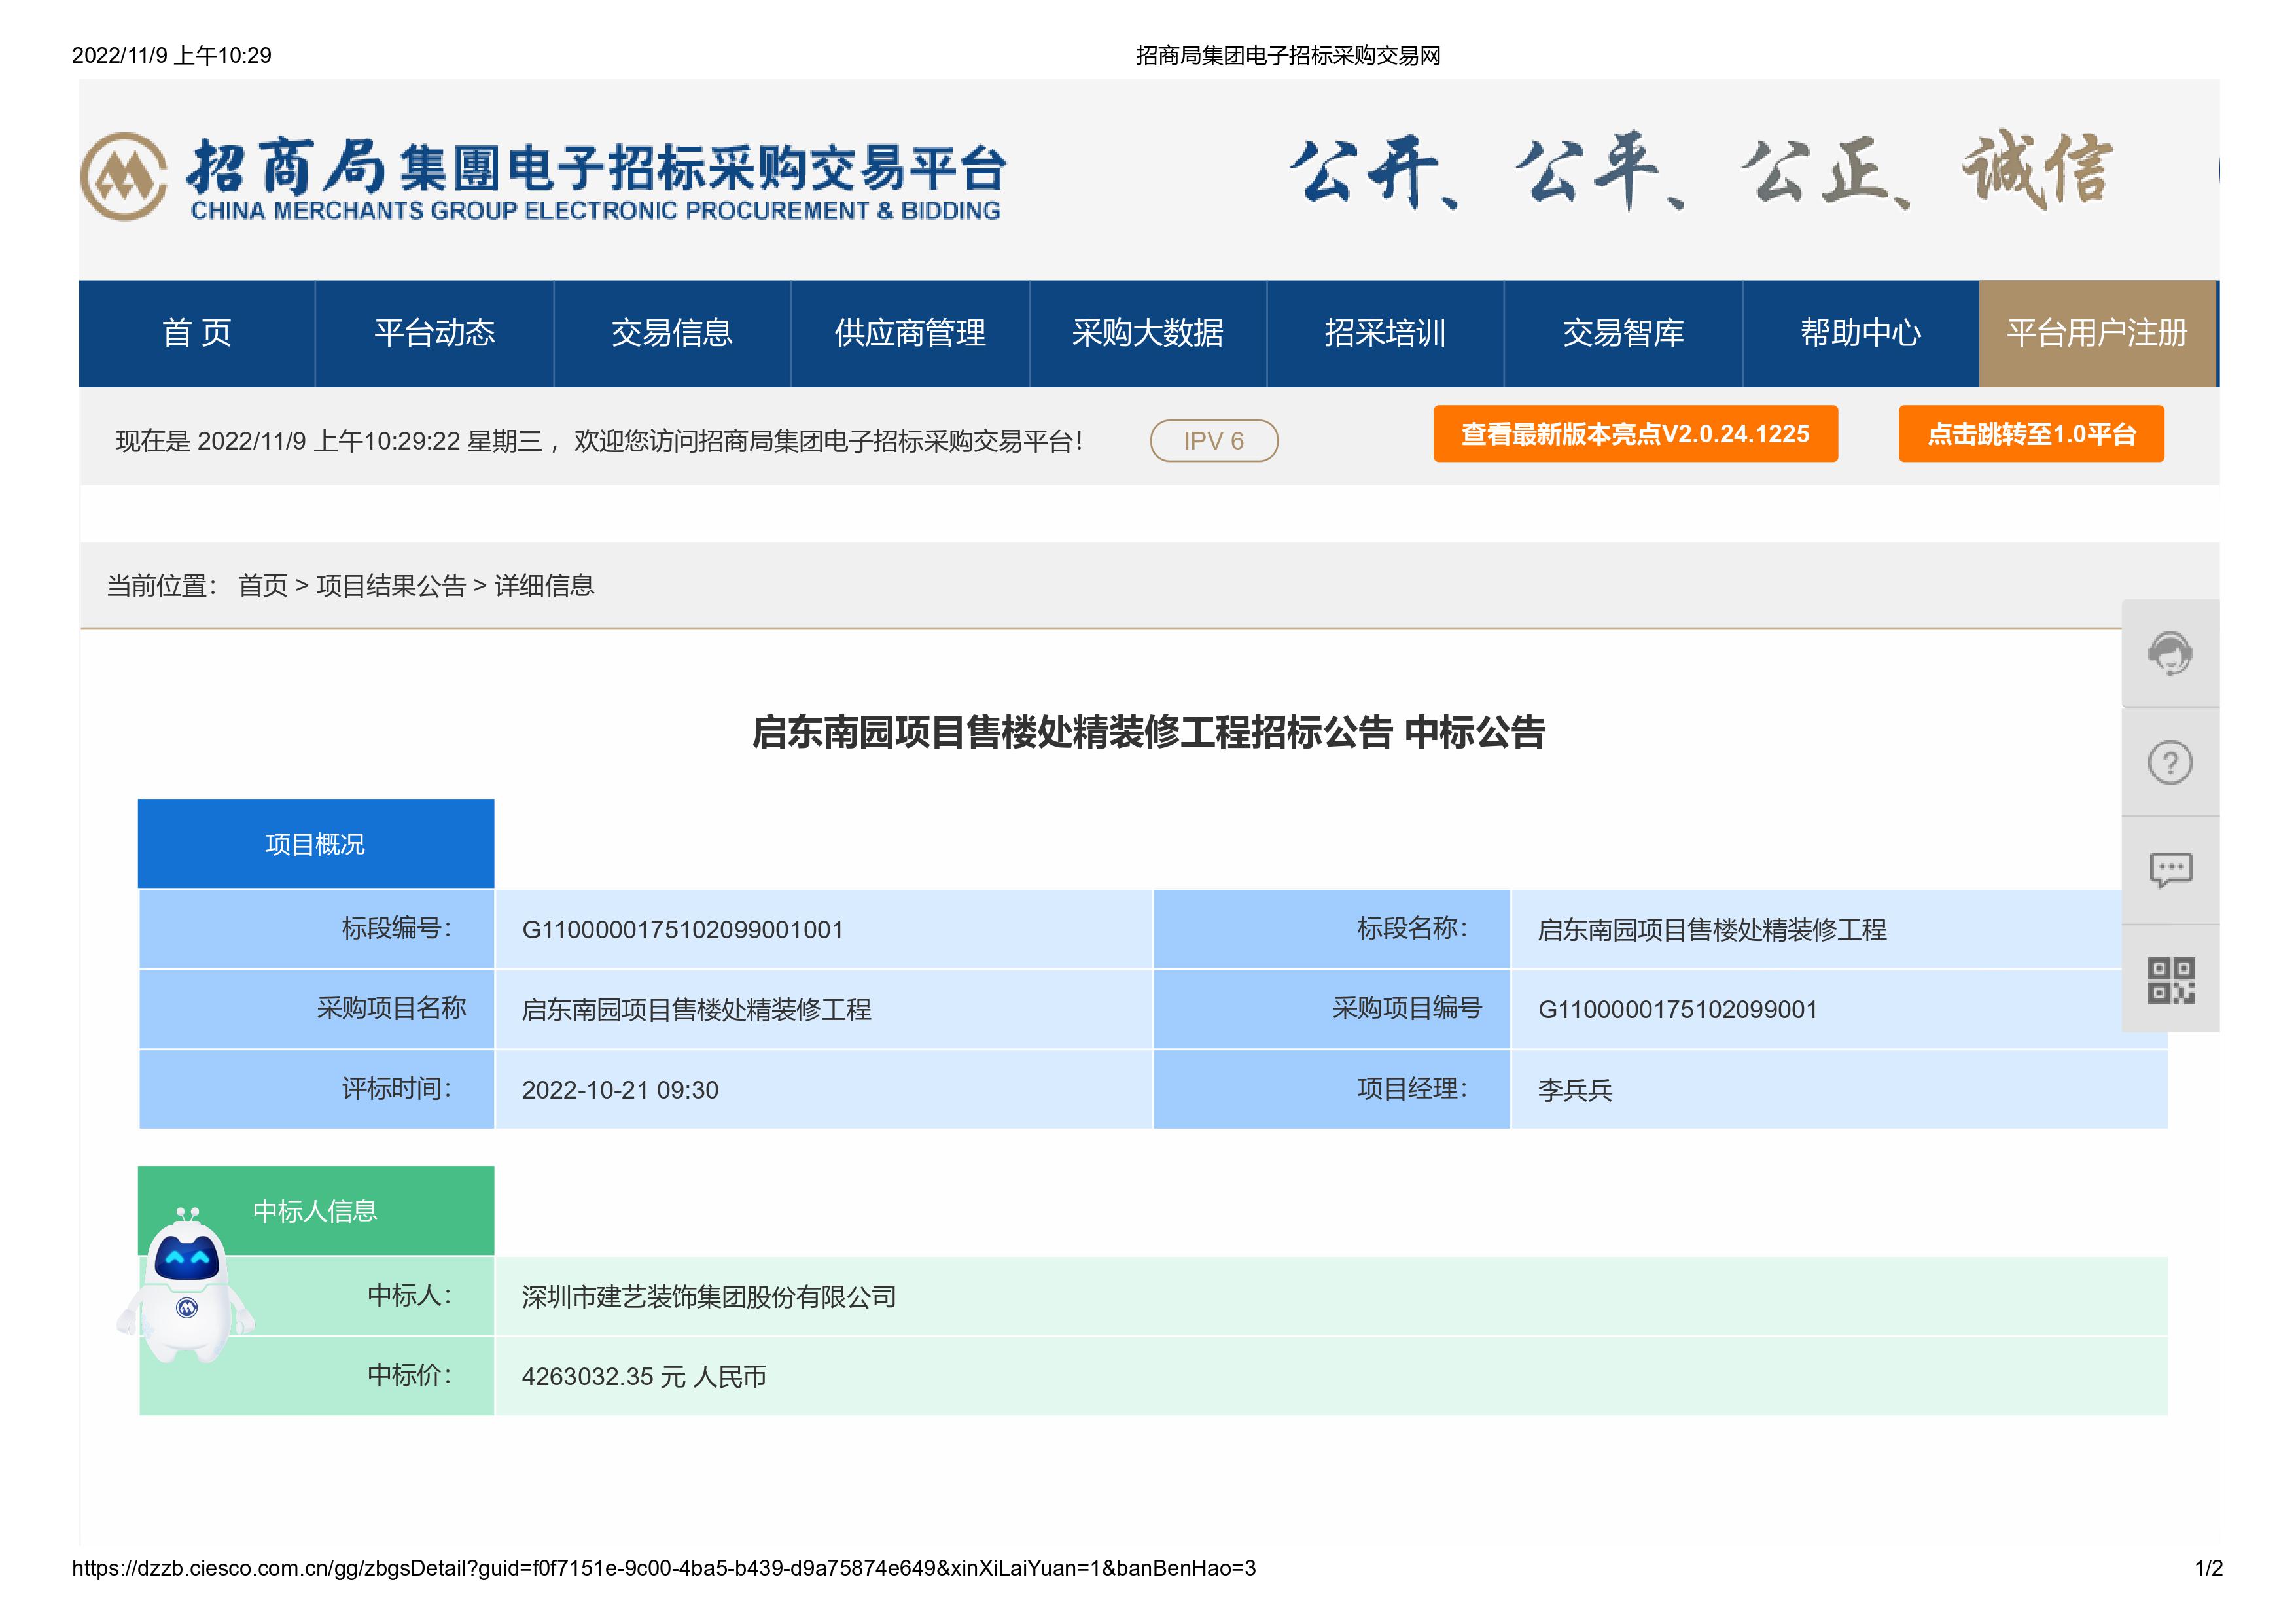Click the page header title 招商局集团电子招标采购交易网

coord(1288,56)
